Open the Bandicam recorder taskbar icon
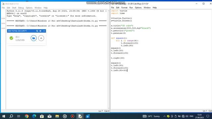 click(72, 116)
